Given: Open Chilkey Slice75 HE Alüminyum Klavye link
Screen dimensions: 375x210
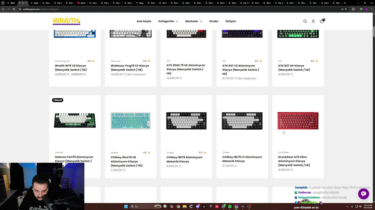Looking at the screenshot, I should (127, 161).
